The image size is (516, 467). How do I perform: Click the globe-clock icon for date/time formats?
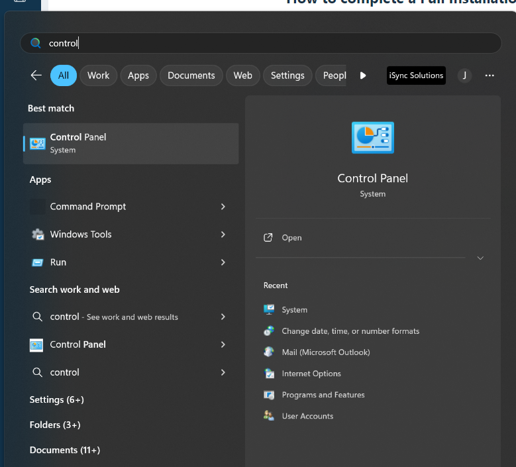(x=269, y=331)
